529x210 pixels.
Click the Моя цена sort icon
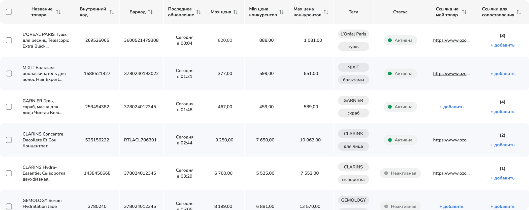coord(236,12)
